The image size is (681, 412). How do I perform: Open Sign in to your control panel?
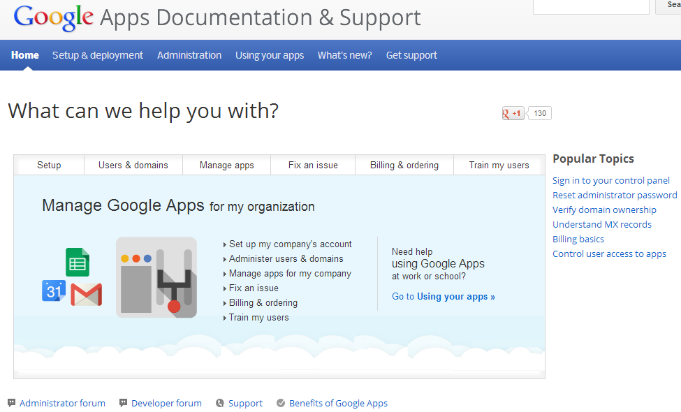click(x=610, y=181)
